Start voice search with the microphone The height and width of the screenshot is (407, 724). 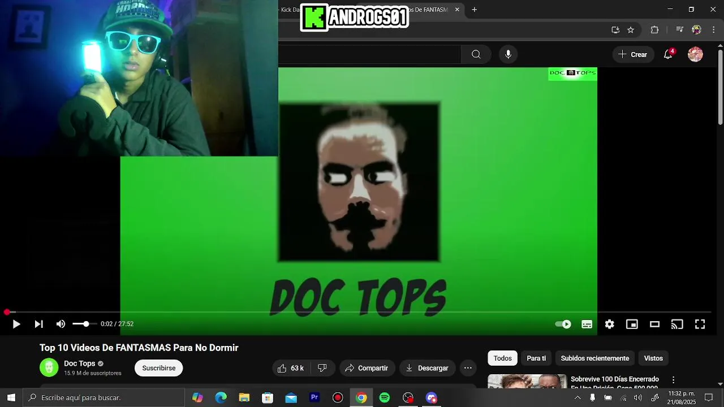[508, 54]
